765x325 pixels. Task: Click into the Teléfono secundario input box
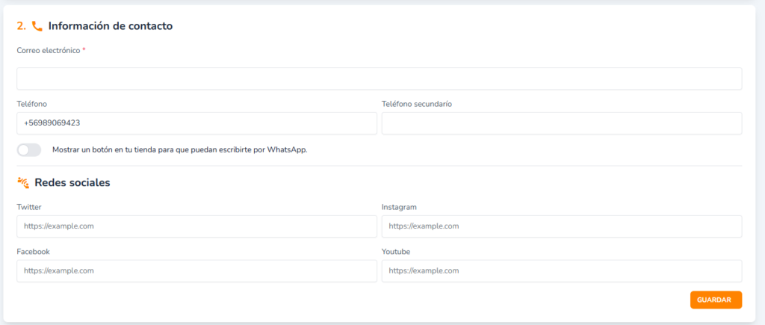[561, 123]
